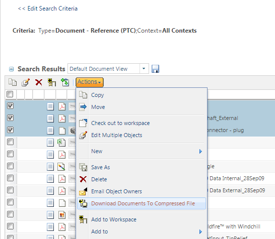This screenshot has width=275, height=239.
Task: Click the Save As disk icon in the menu
Action: (x=83, y=167)
